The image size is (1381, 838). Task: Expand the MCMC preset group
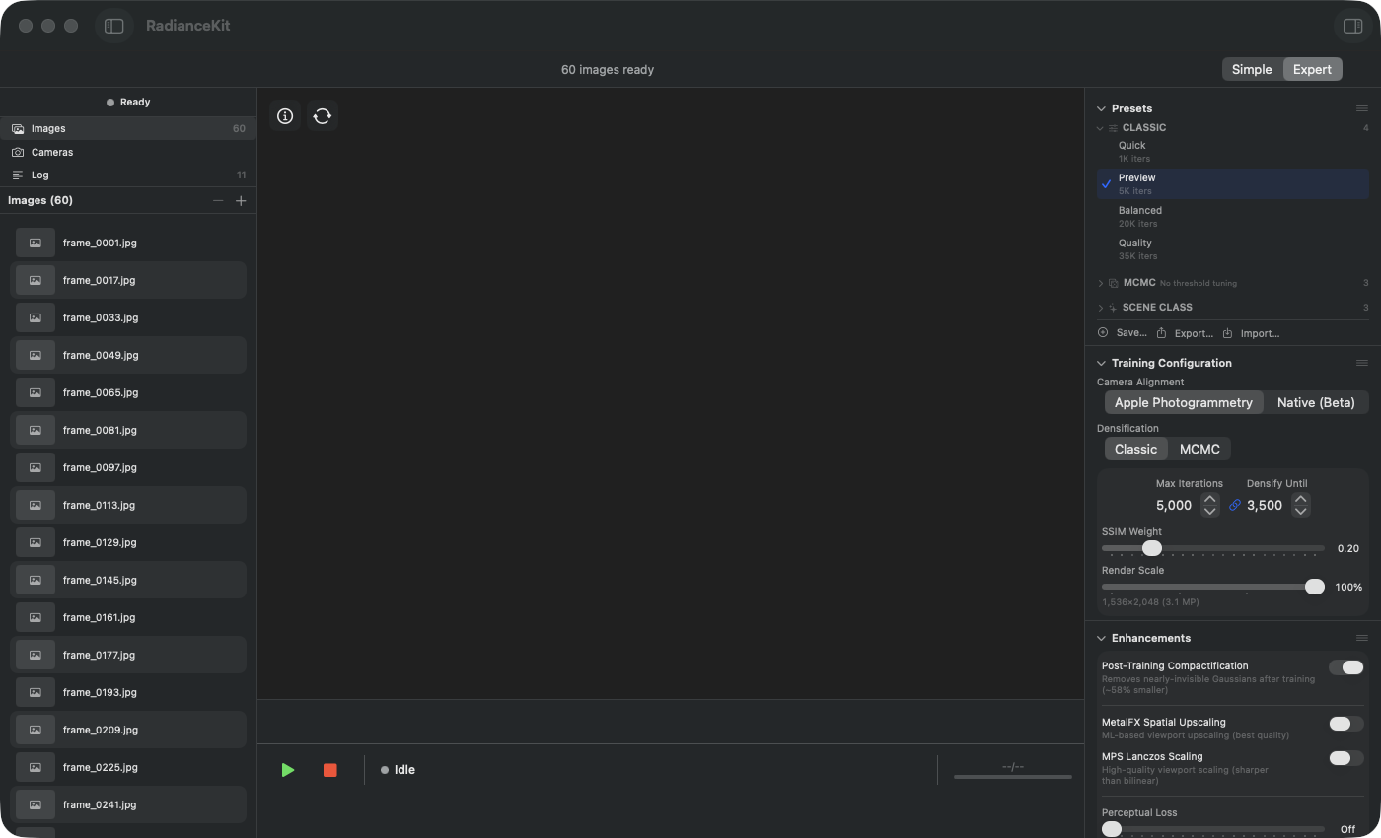point(1101,283)
